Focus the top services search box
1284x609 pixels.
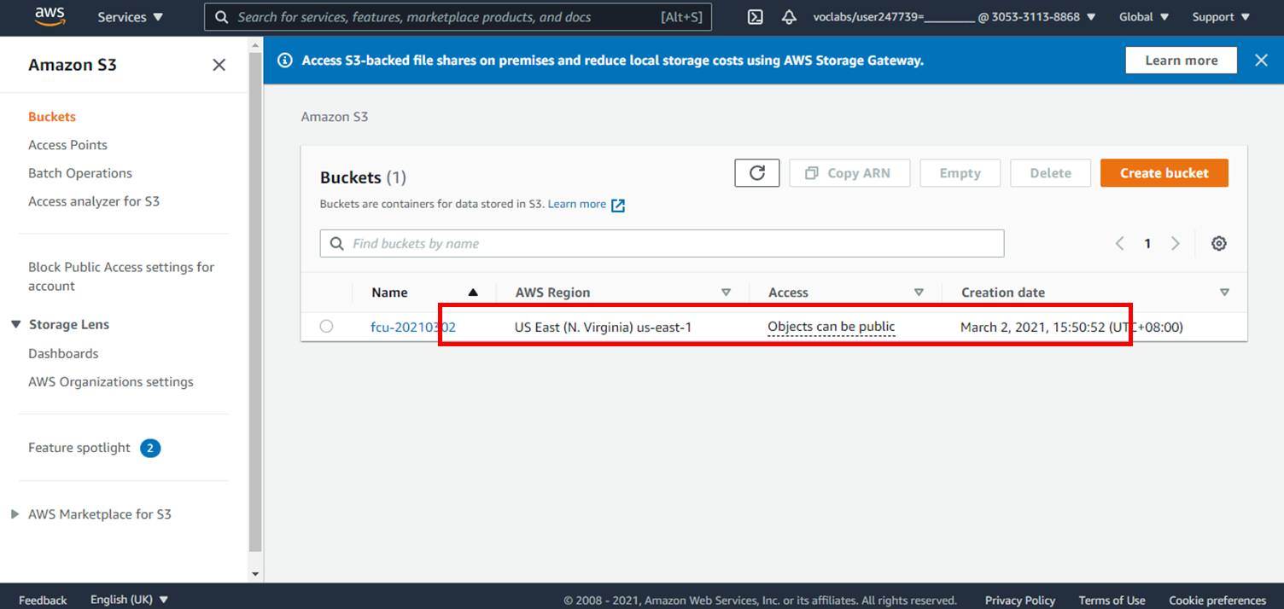pos(458,17)
